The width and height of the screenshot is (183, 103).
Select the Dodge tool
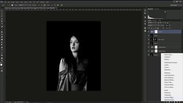click(x=2, y=45)
